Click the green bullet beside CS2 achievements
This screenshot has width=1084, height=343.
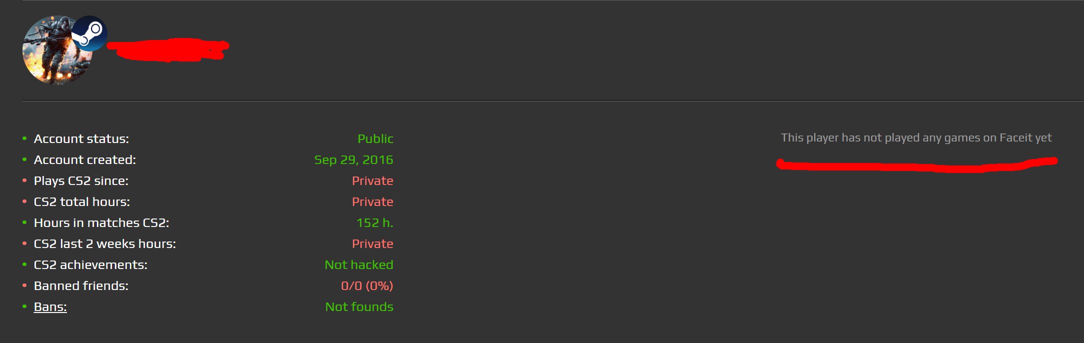coord(24,264)
